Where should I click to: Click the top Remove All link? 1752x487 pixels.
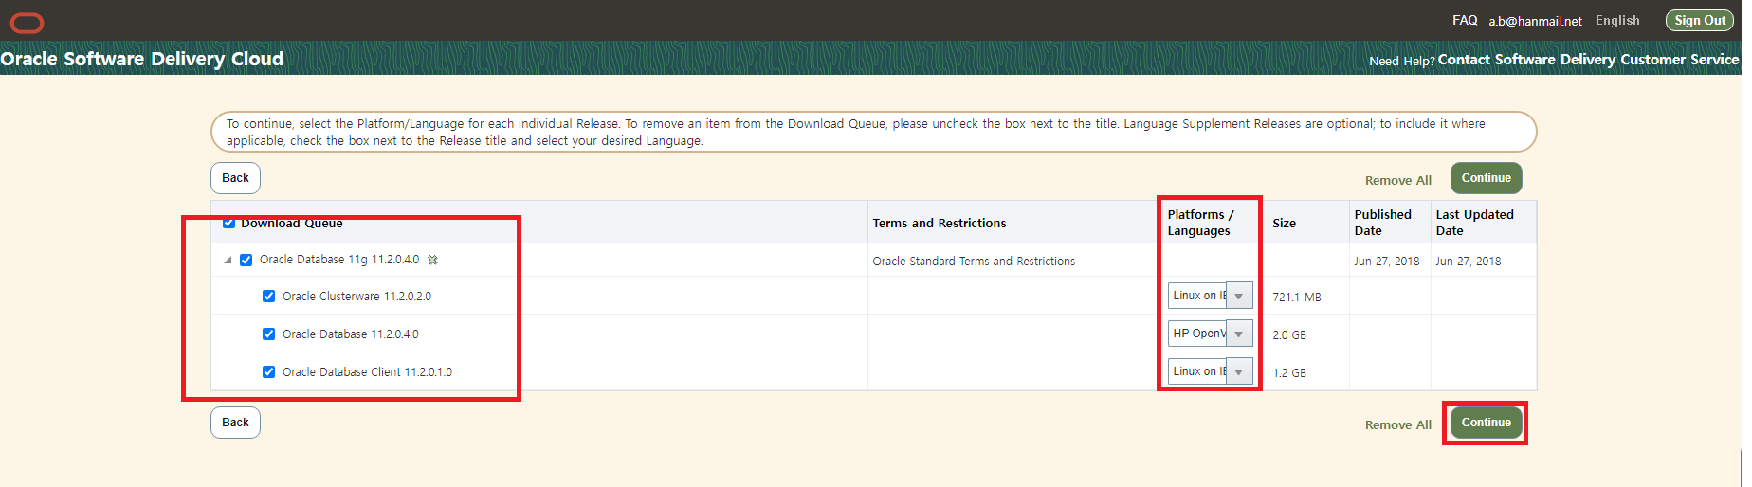(x=1398, y=180)
